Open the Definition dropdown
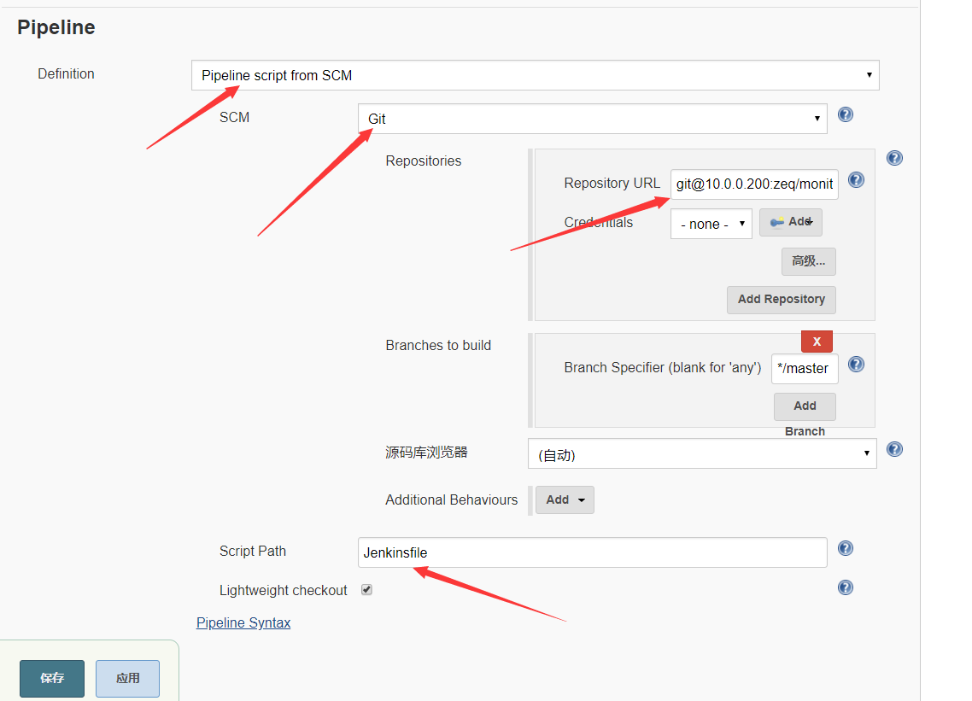 click(535, 75)
